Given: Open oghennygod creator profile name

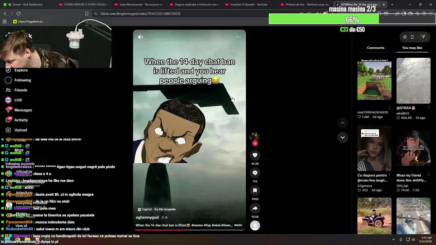Looking at the screenshot, I should [147, 217].
